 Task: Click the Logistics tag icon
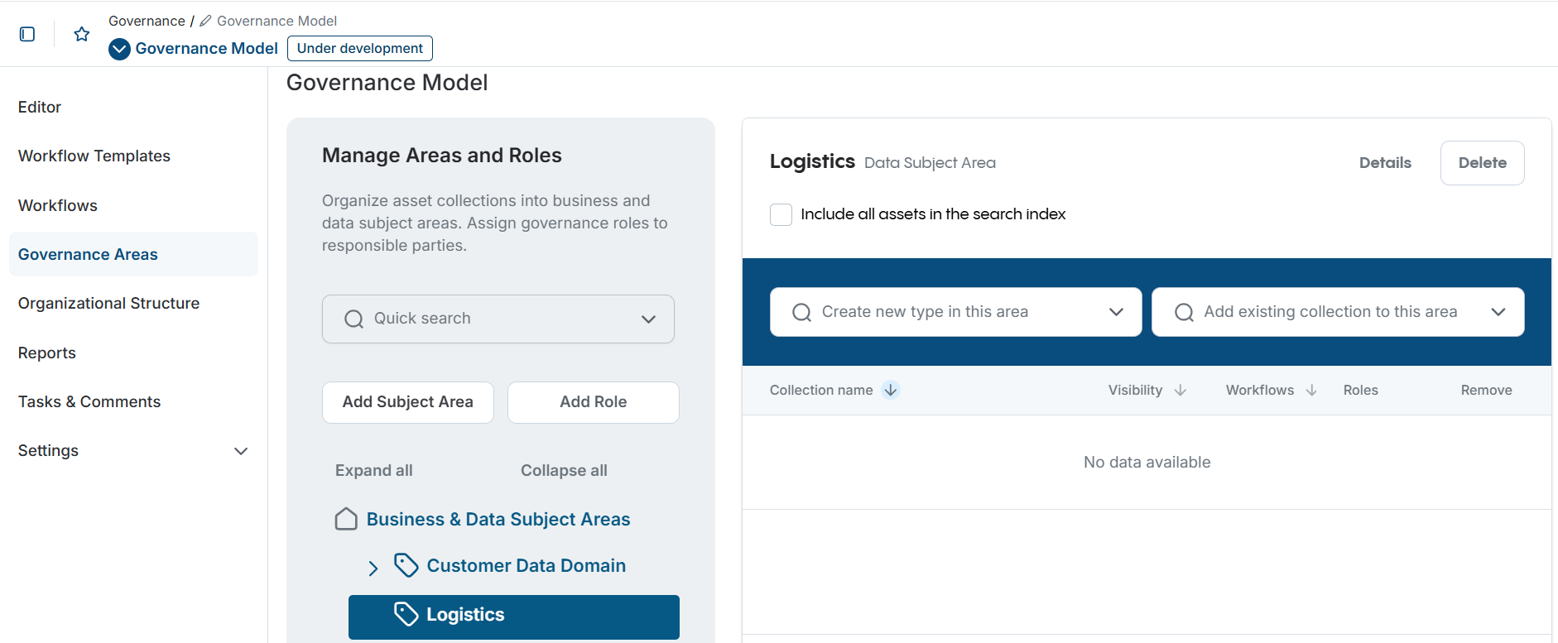coord(406,614)
